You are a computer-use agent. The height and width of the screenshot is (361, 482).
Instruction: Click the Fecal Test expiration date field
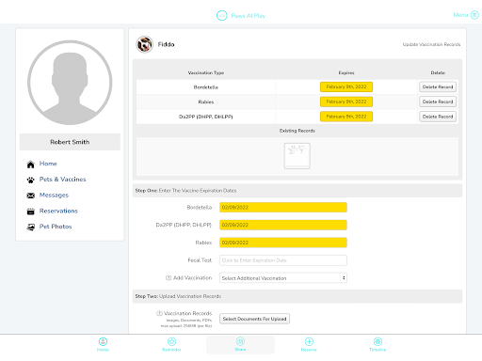(x=283, y=260)
